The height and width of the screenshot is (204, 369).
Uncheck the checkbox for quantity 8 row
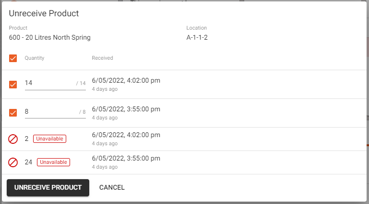coord(13,113)
